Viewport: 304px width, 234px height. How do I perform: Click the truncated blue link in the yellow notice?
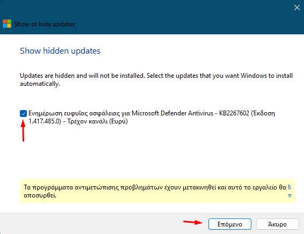tap(289, 192)
